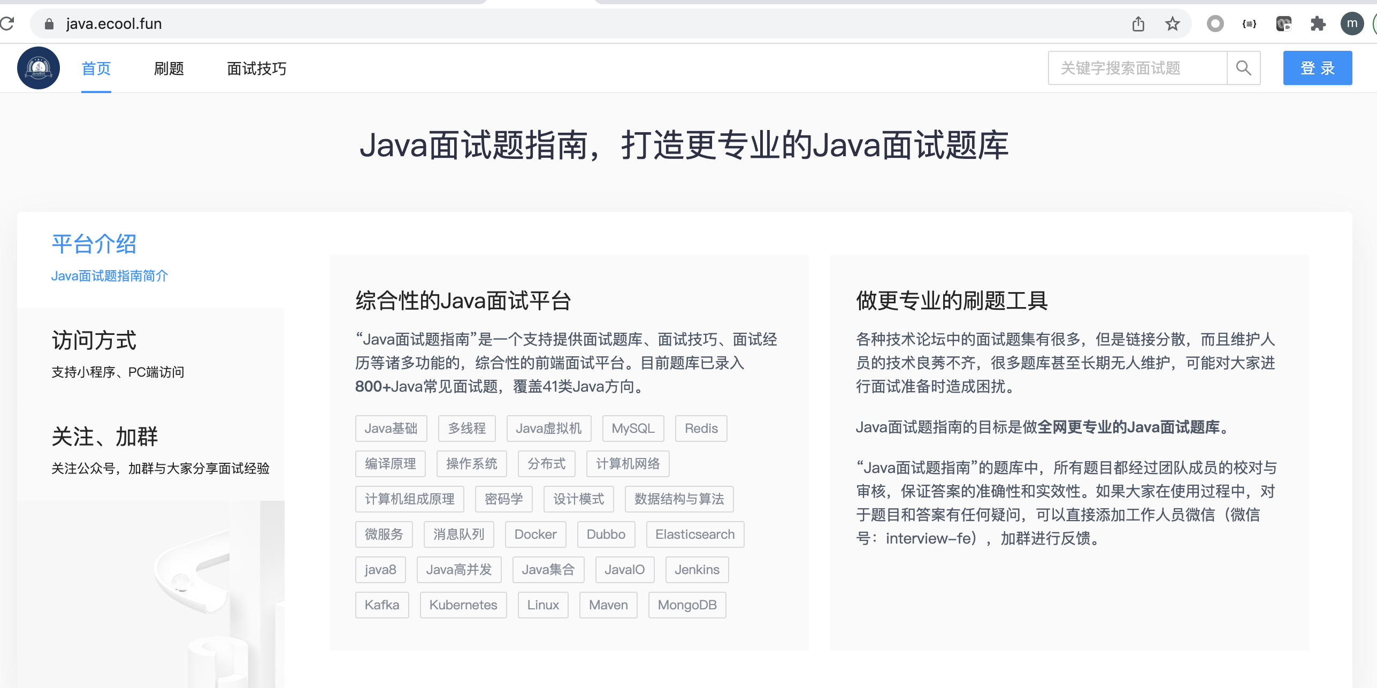This screenshot has height=688, width=1377.
Task: Click the Jenkins tag
Action: click(697, 570)
